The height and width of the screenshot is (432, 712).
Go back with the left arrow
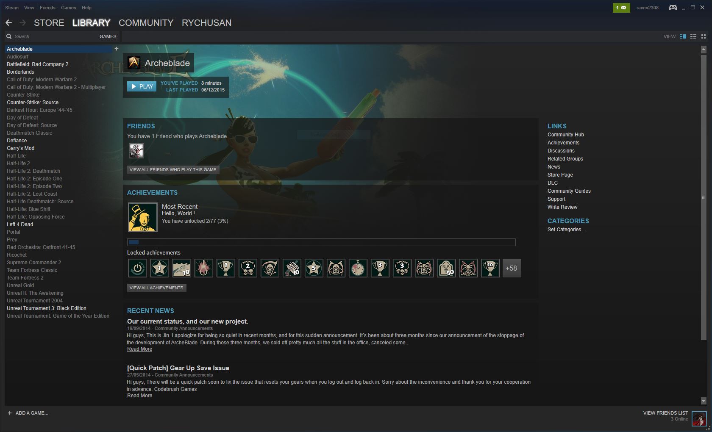click(9, 23)
